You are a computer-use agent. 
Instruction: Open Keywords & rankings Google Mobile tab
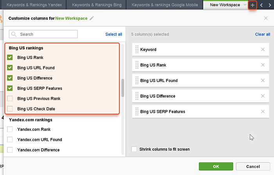pyautogui.click(x=165, y=5)
